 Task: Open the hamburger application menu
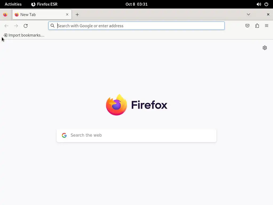(x=267, y=26)
